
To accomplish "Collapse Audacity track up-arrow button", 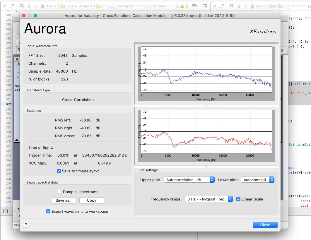I will (x=17, y=140).
